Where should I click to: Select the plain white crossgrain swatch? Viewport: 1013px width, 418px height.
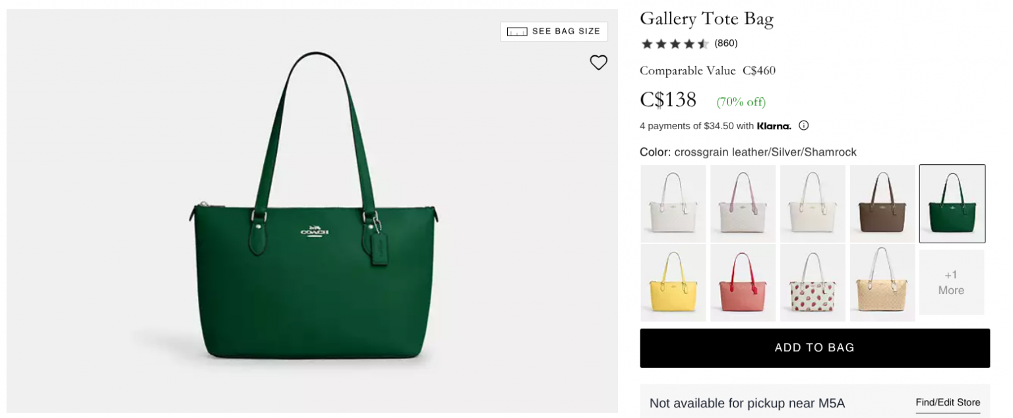813,203
